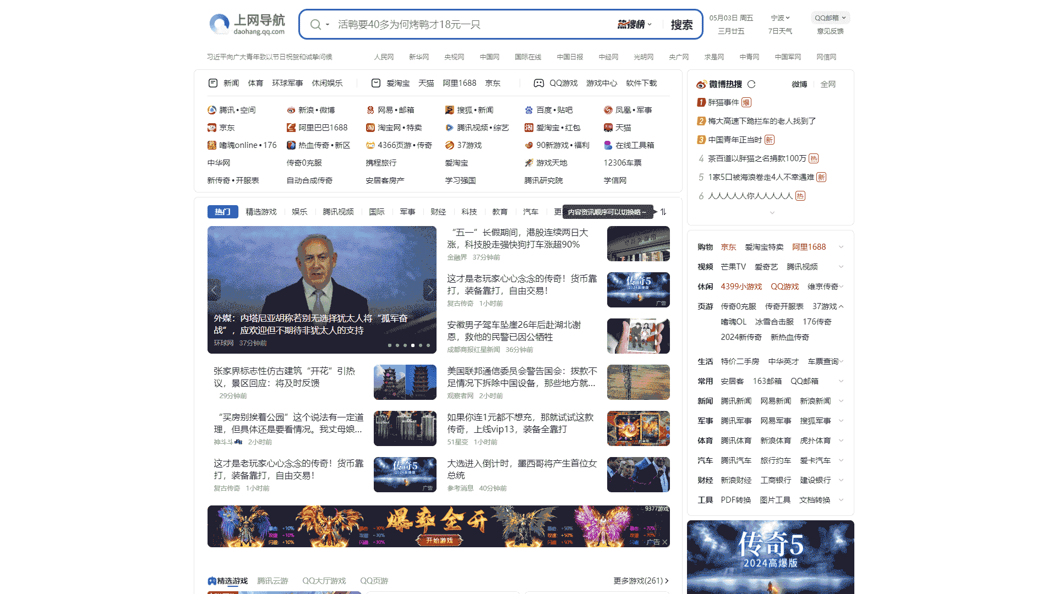1047x594 pixels.
Task: Click the news category icon beside 新闻
Action: [213, 83]
